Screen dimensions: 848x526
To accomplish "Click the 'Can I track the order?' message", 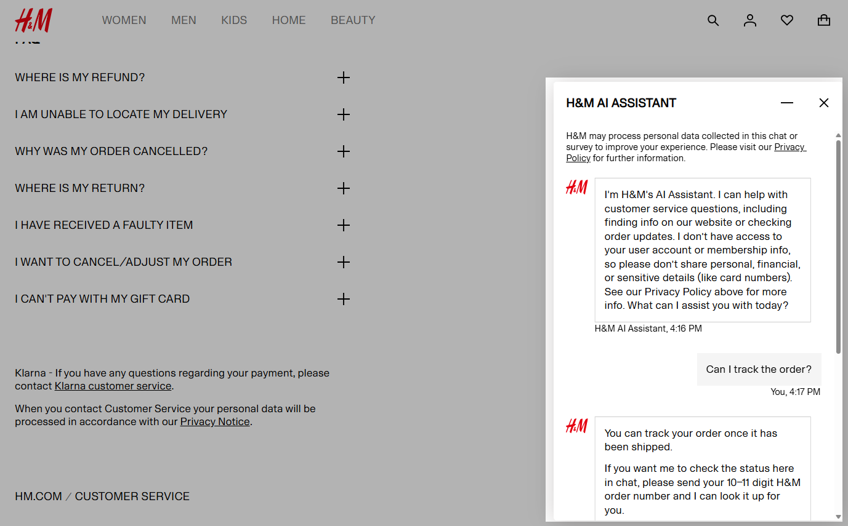I will click(759, 369).
